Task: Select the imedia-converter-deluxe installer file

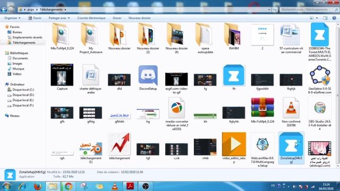Action: pyautogui.click(x=176, y=108)
